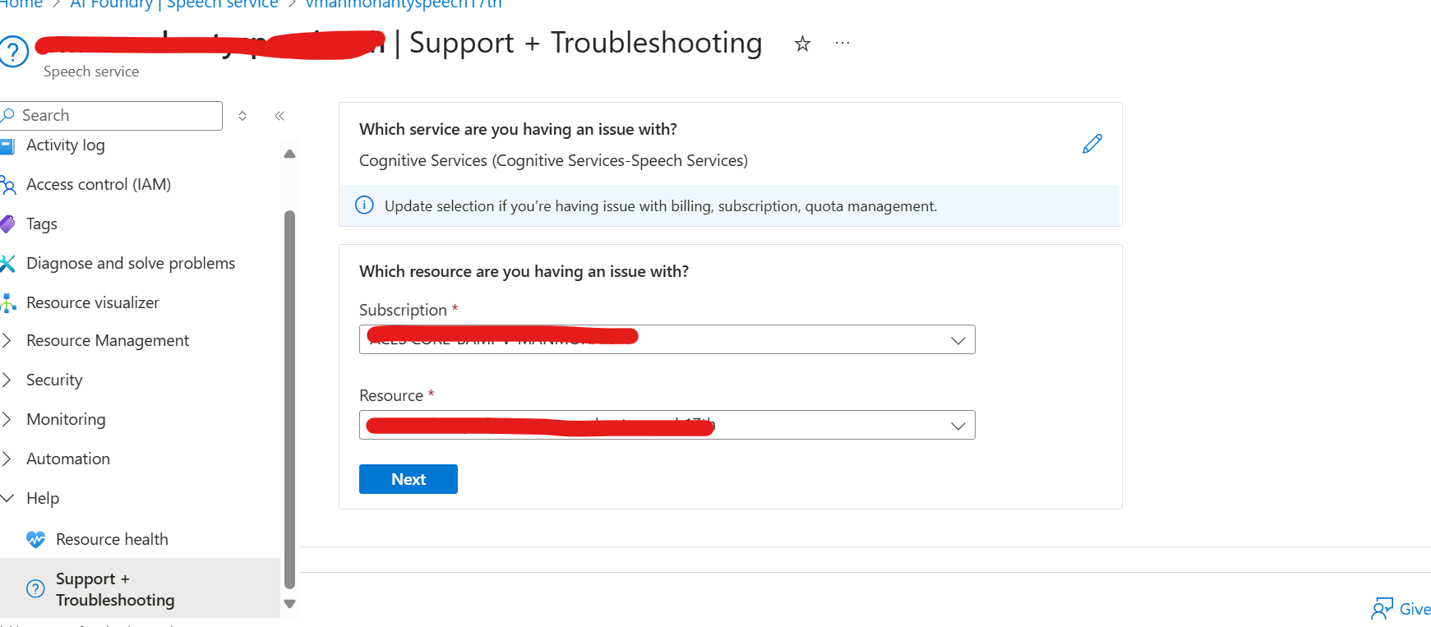Open Access control (IAM)
The image size is (1431, 627).
pyautogui.click(x=99, y=184)
